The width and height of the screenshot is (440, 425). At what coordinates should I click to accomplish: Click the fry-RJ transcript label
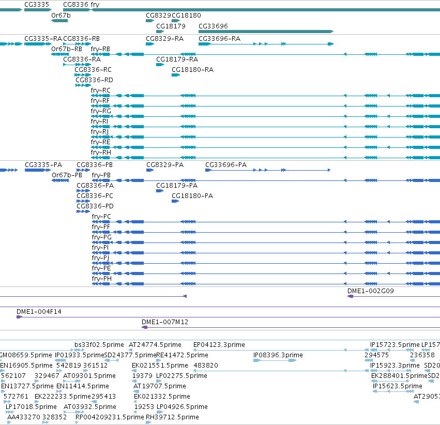(100, 132)
